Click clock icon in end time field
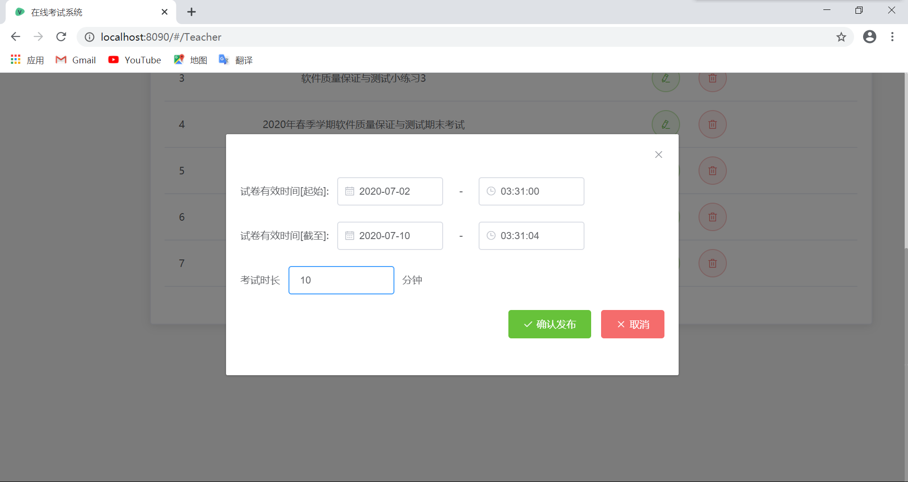 pos(491,236)
